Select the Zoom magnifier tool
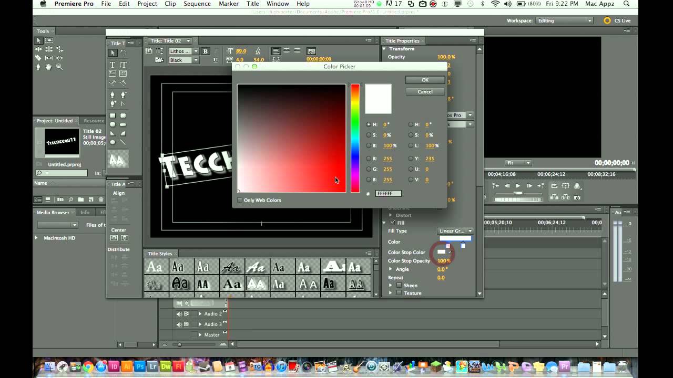The image size is (673, 378). (59, 67)
